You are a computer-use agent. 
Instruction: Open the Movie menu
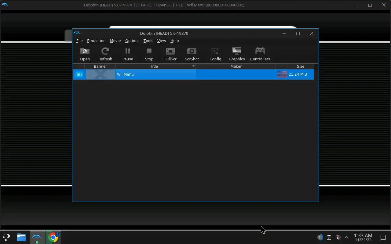coord(115,41)
